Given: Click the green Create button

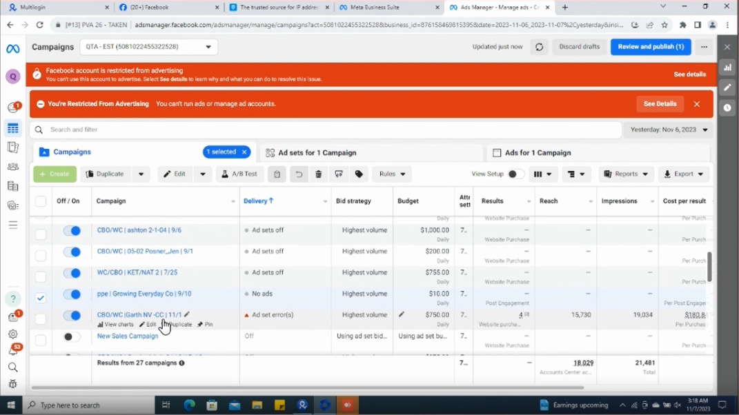Looking at the screenshot, I should coord(55,174).
